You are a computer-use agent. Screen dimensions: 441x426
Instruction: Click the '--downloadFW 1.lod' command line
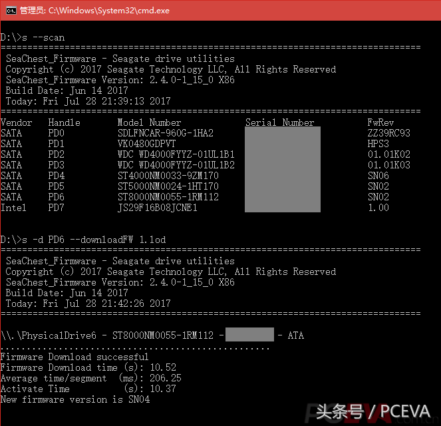pyautogui.click(x=83, y=240)
